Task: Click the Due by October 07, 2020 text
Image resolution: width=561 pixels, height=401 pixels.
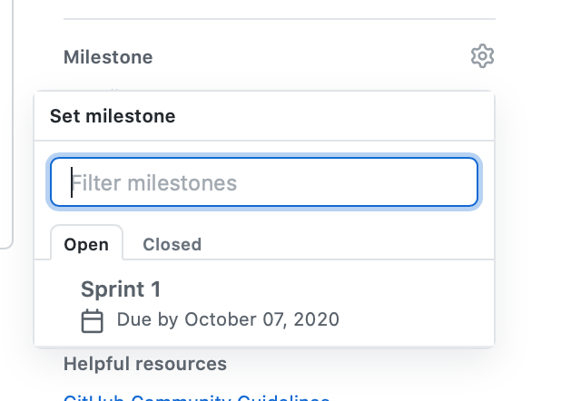Action: (228, 319)
